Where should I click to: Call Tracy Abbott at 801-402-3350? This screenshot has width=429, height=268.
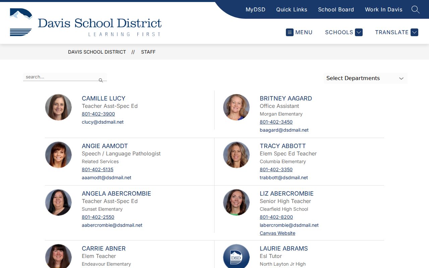click(x=276, y=170)
